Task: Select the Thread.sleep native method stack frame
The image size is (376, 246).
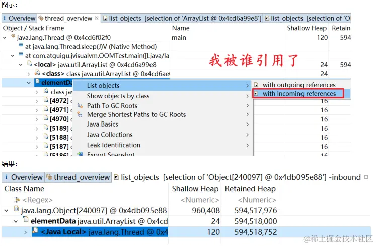Action: [x=91, y=46]
